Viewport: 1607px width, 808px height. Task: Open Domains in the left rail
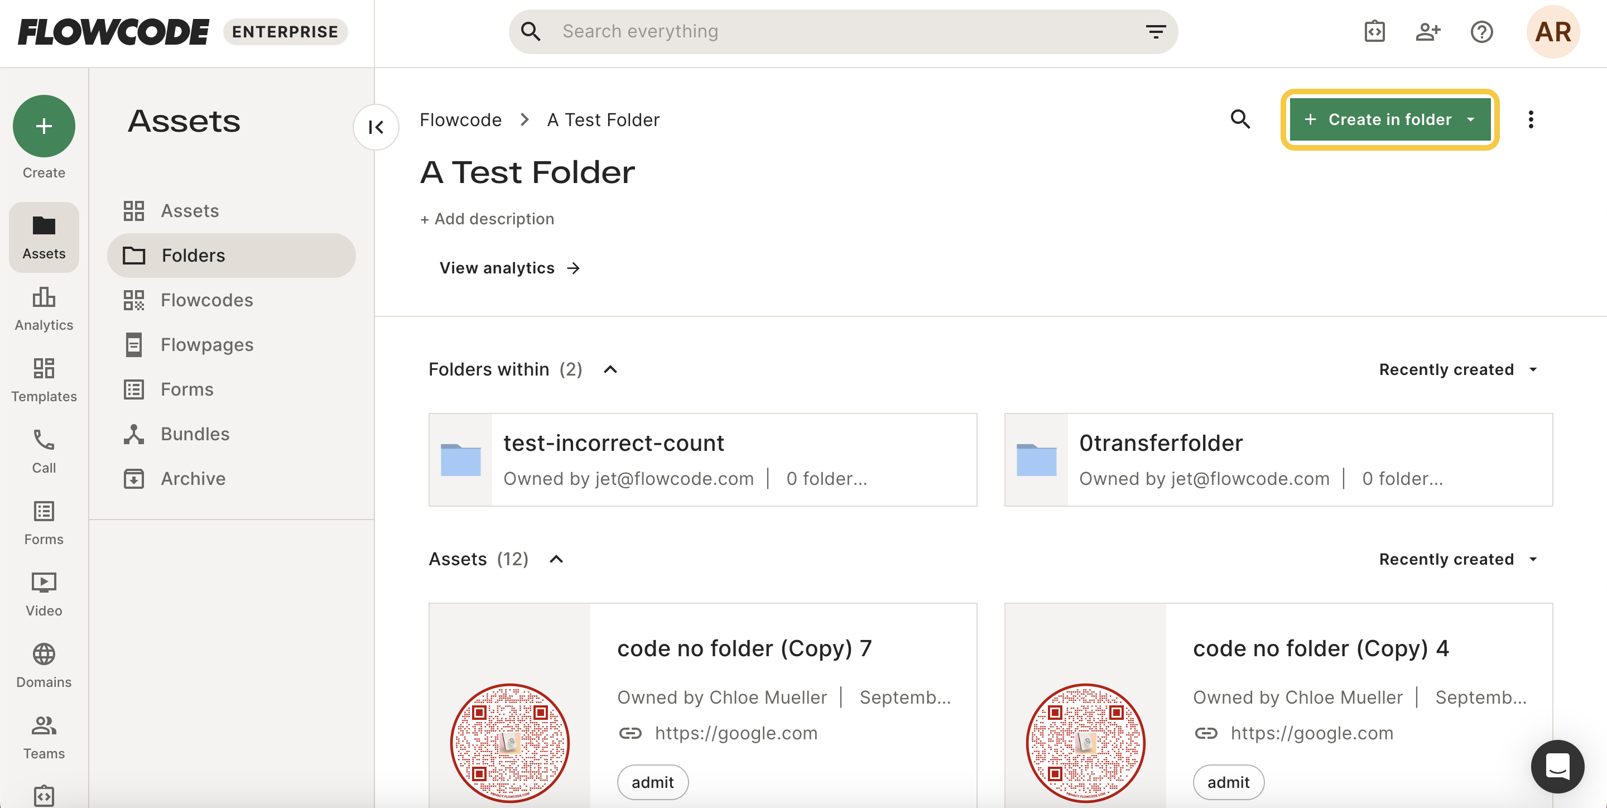pos(44,666)
